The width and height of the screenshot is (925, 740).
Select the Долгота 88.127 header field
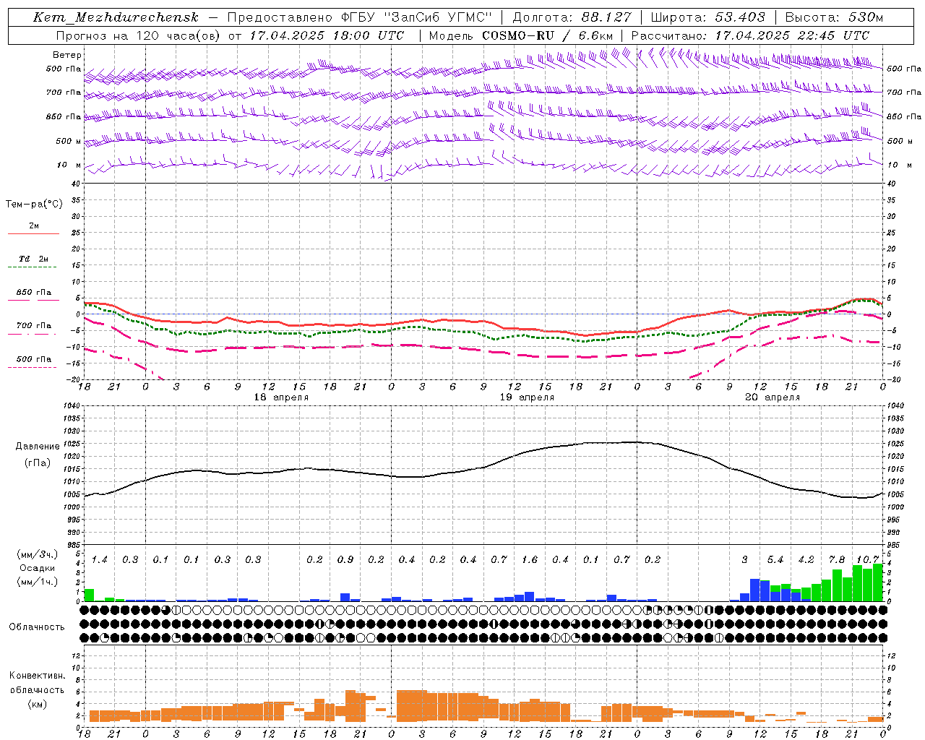click(x=572, y=17)
